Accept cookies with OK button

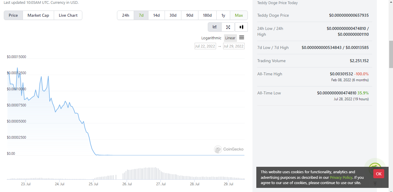click(379, 174)
